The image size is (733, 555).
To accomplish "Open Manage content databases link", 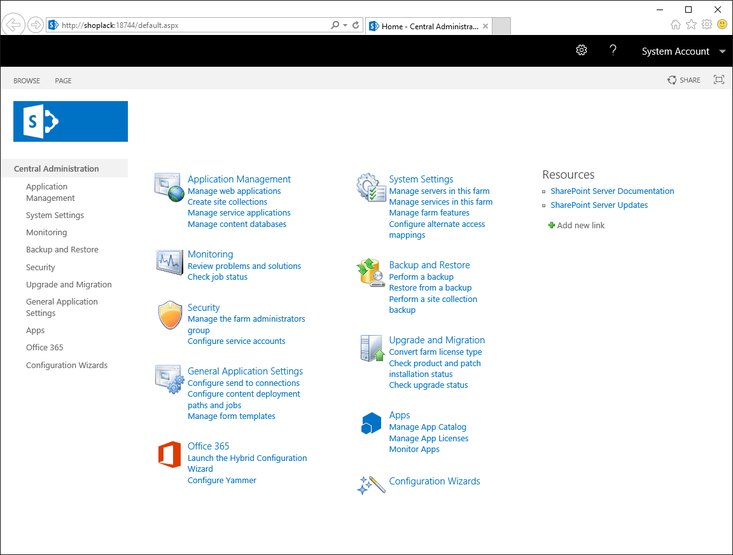I will point(237,224).
